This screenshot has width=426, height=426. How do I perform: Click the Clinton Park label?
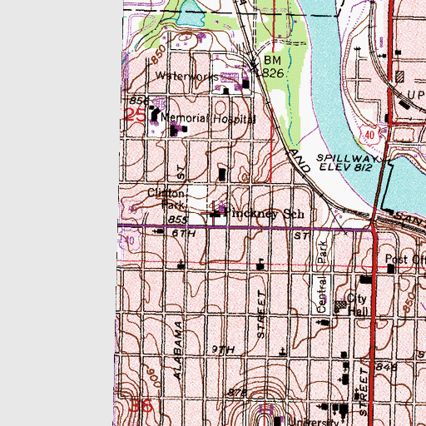(166, 199)
